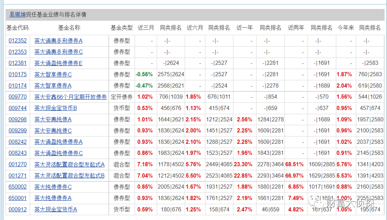This screenshot has height=220, width=387.
Task: Open 英大通惠多利债券A fund page
Action: point(58,41)
